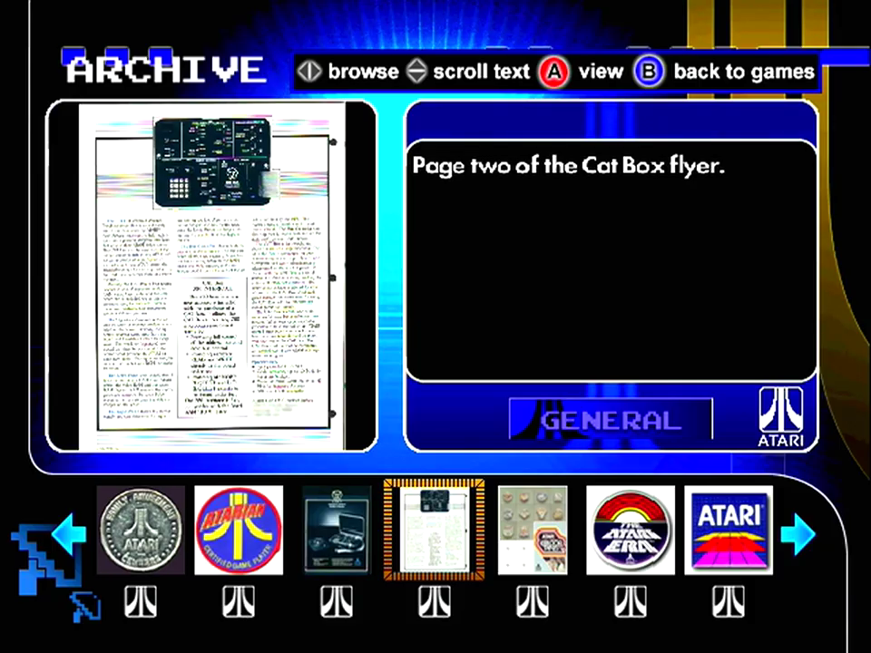Select the blue Atari sunset logo thumbnail
This screenshot has width=871, height=653.
(729, 530)
